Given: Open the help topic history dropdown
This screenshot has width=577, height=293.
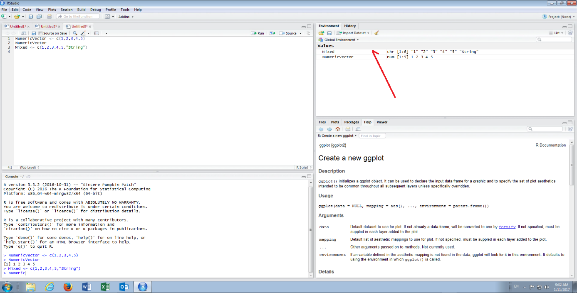Looking at the screenshot, I should pyautogui.click(x=337, y=136).
